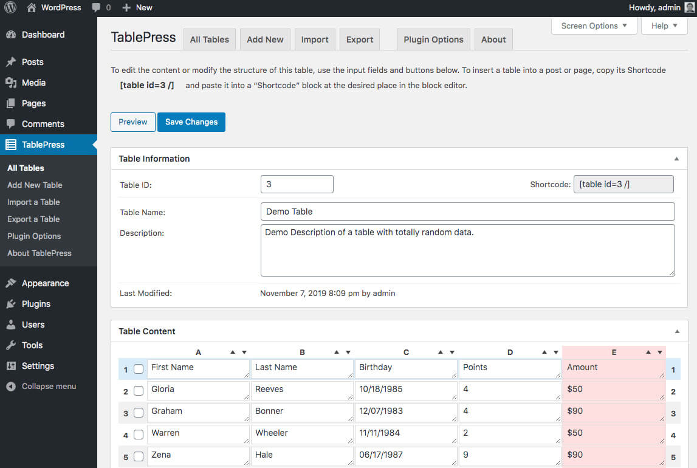Sort column E descending arrow
The image size is (697, 468).
pyautogui.click(x=660, y=352)
